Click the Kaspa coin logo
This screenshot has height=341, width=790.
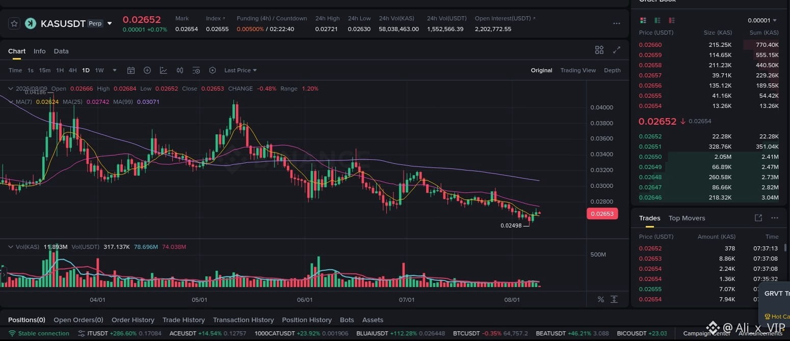(x=31, y=23)
